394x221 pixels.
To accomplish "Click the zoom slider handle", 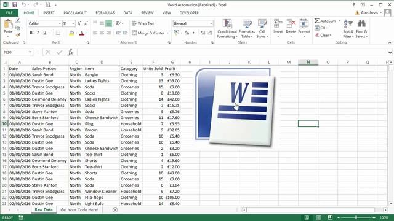I will [356, 217].
